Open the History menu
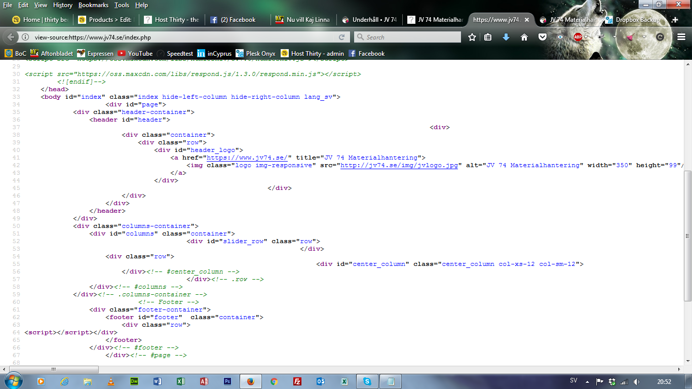Screen dimensions: 692x389 click(x=63, y=6)
